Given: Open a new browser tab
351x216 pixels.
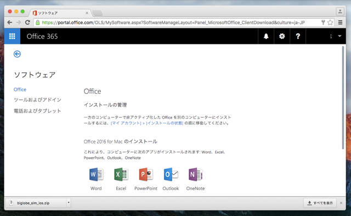Looking at the screenshot, I should click(98, 13).
